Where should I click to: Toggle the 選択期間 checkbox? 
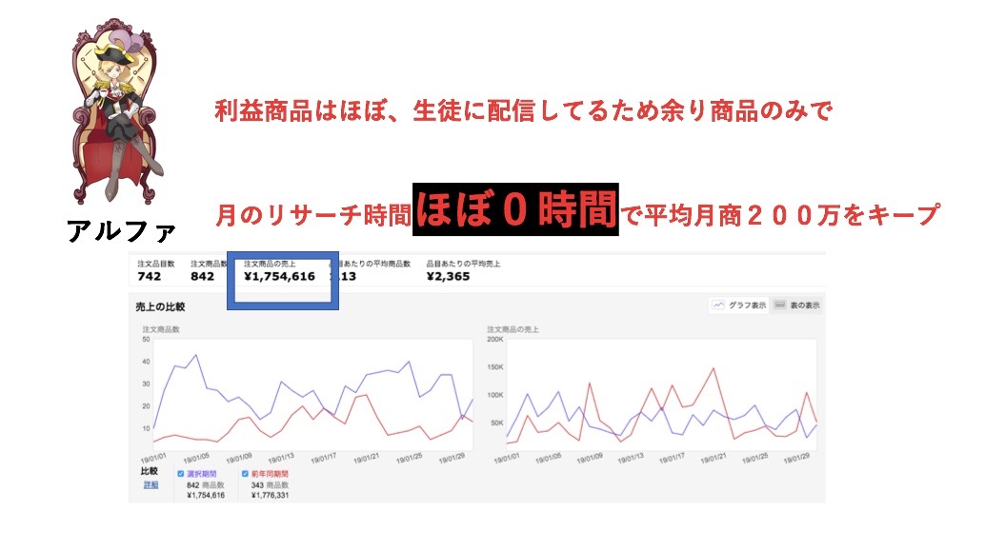181,473
